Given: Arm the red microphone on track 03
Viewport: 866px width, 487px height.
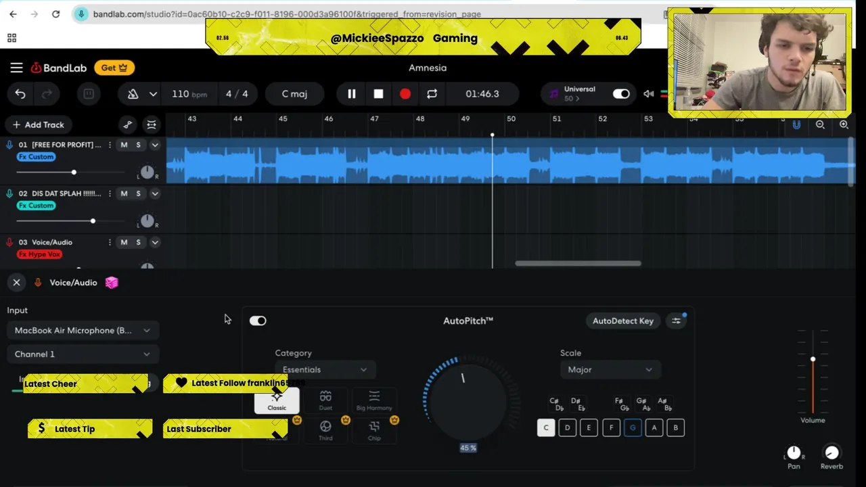Looking at the screenshot, I should point(9,242).
